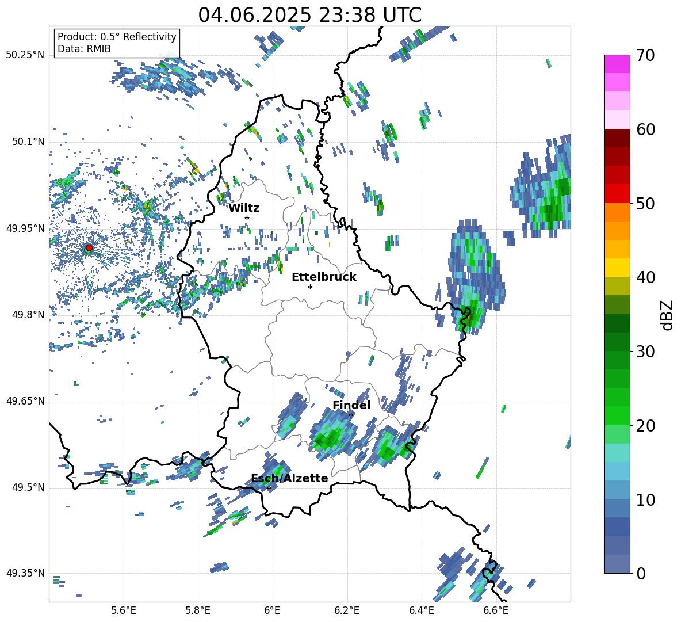Click the Data: RMIB text
This screenshot has height=622, width=681.
[x=84, y=49]
